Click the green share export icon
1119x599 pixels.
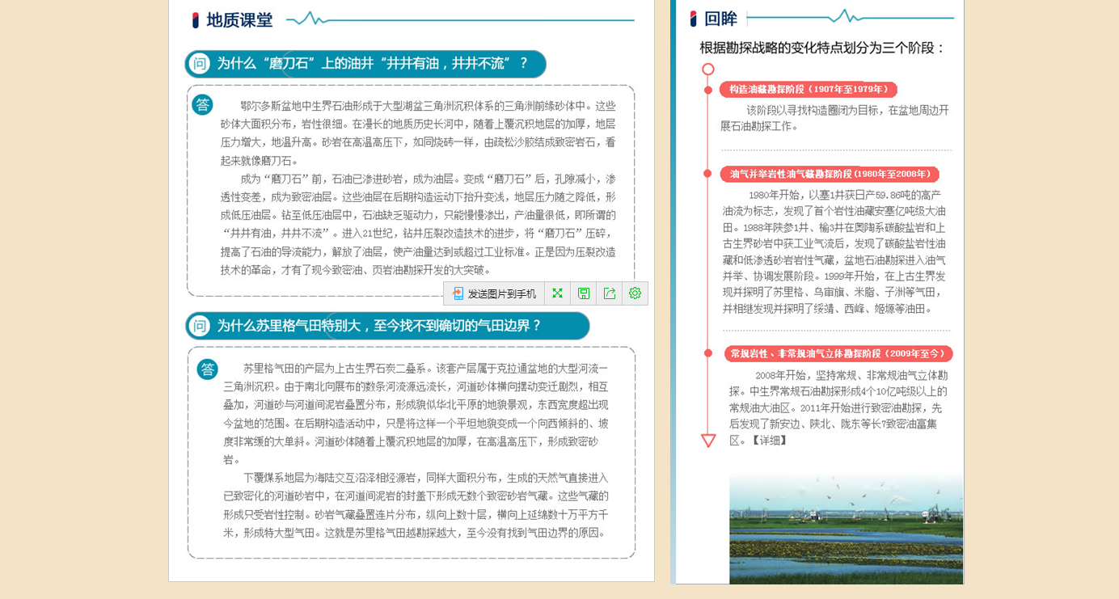coord(610,293)
